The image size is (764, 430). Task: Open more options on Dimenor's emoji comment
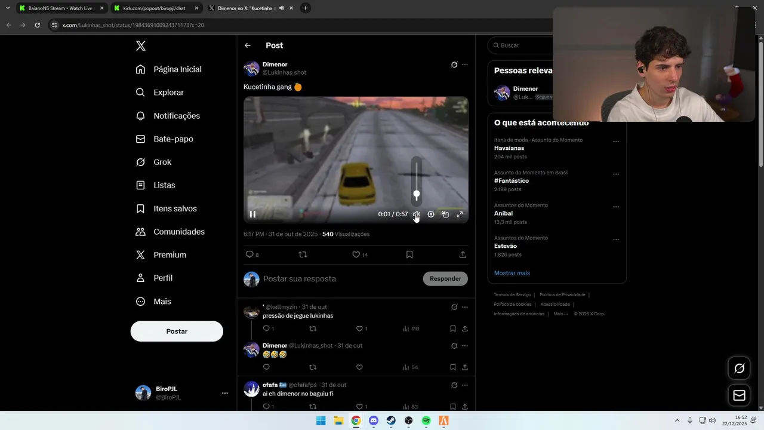point(465,346)
